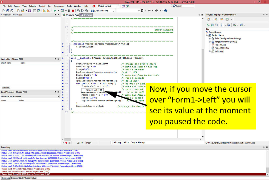Switch to the Thread Status tab
This screenshot has width=269, height=180.
pos(30,178)
